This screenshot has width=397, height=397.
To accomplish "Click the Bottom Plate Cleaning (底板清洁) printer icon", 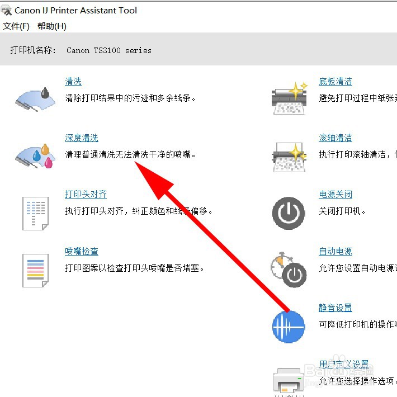I will tap(289, 98).
